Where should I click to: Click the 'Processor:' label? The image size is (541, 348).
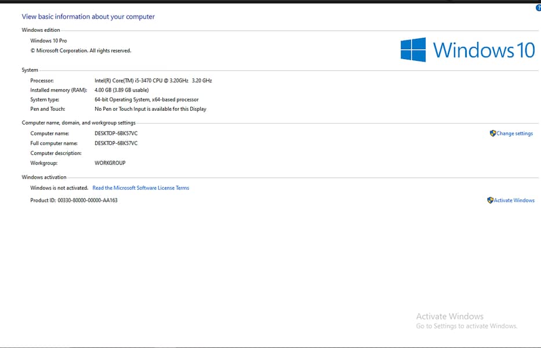(x=42, y=81)
